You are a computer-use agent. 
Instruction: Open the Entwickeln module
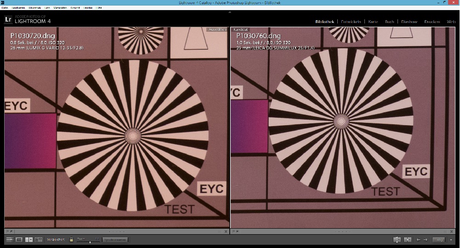tap(351, 22)
